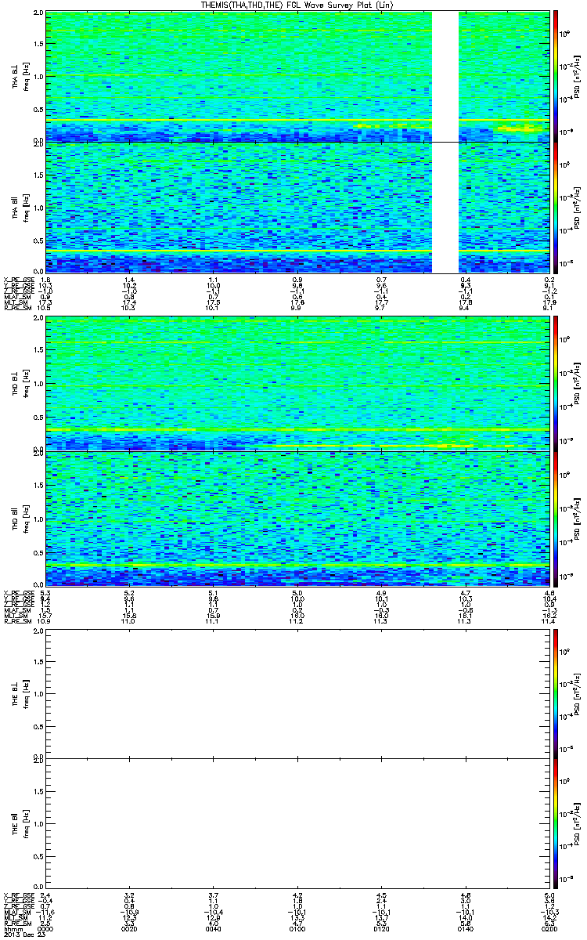Click the 0020 time label on bottom axis
The height and width of the screenshot is (940, 587).
[129, 927]
